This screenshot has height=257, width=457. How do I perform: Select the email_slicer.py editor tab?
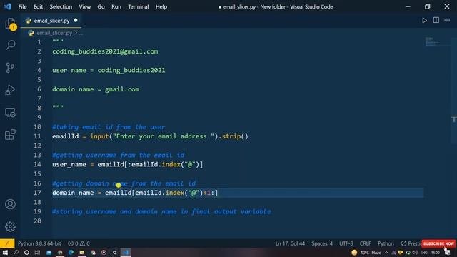point(51,21)
